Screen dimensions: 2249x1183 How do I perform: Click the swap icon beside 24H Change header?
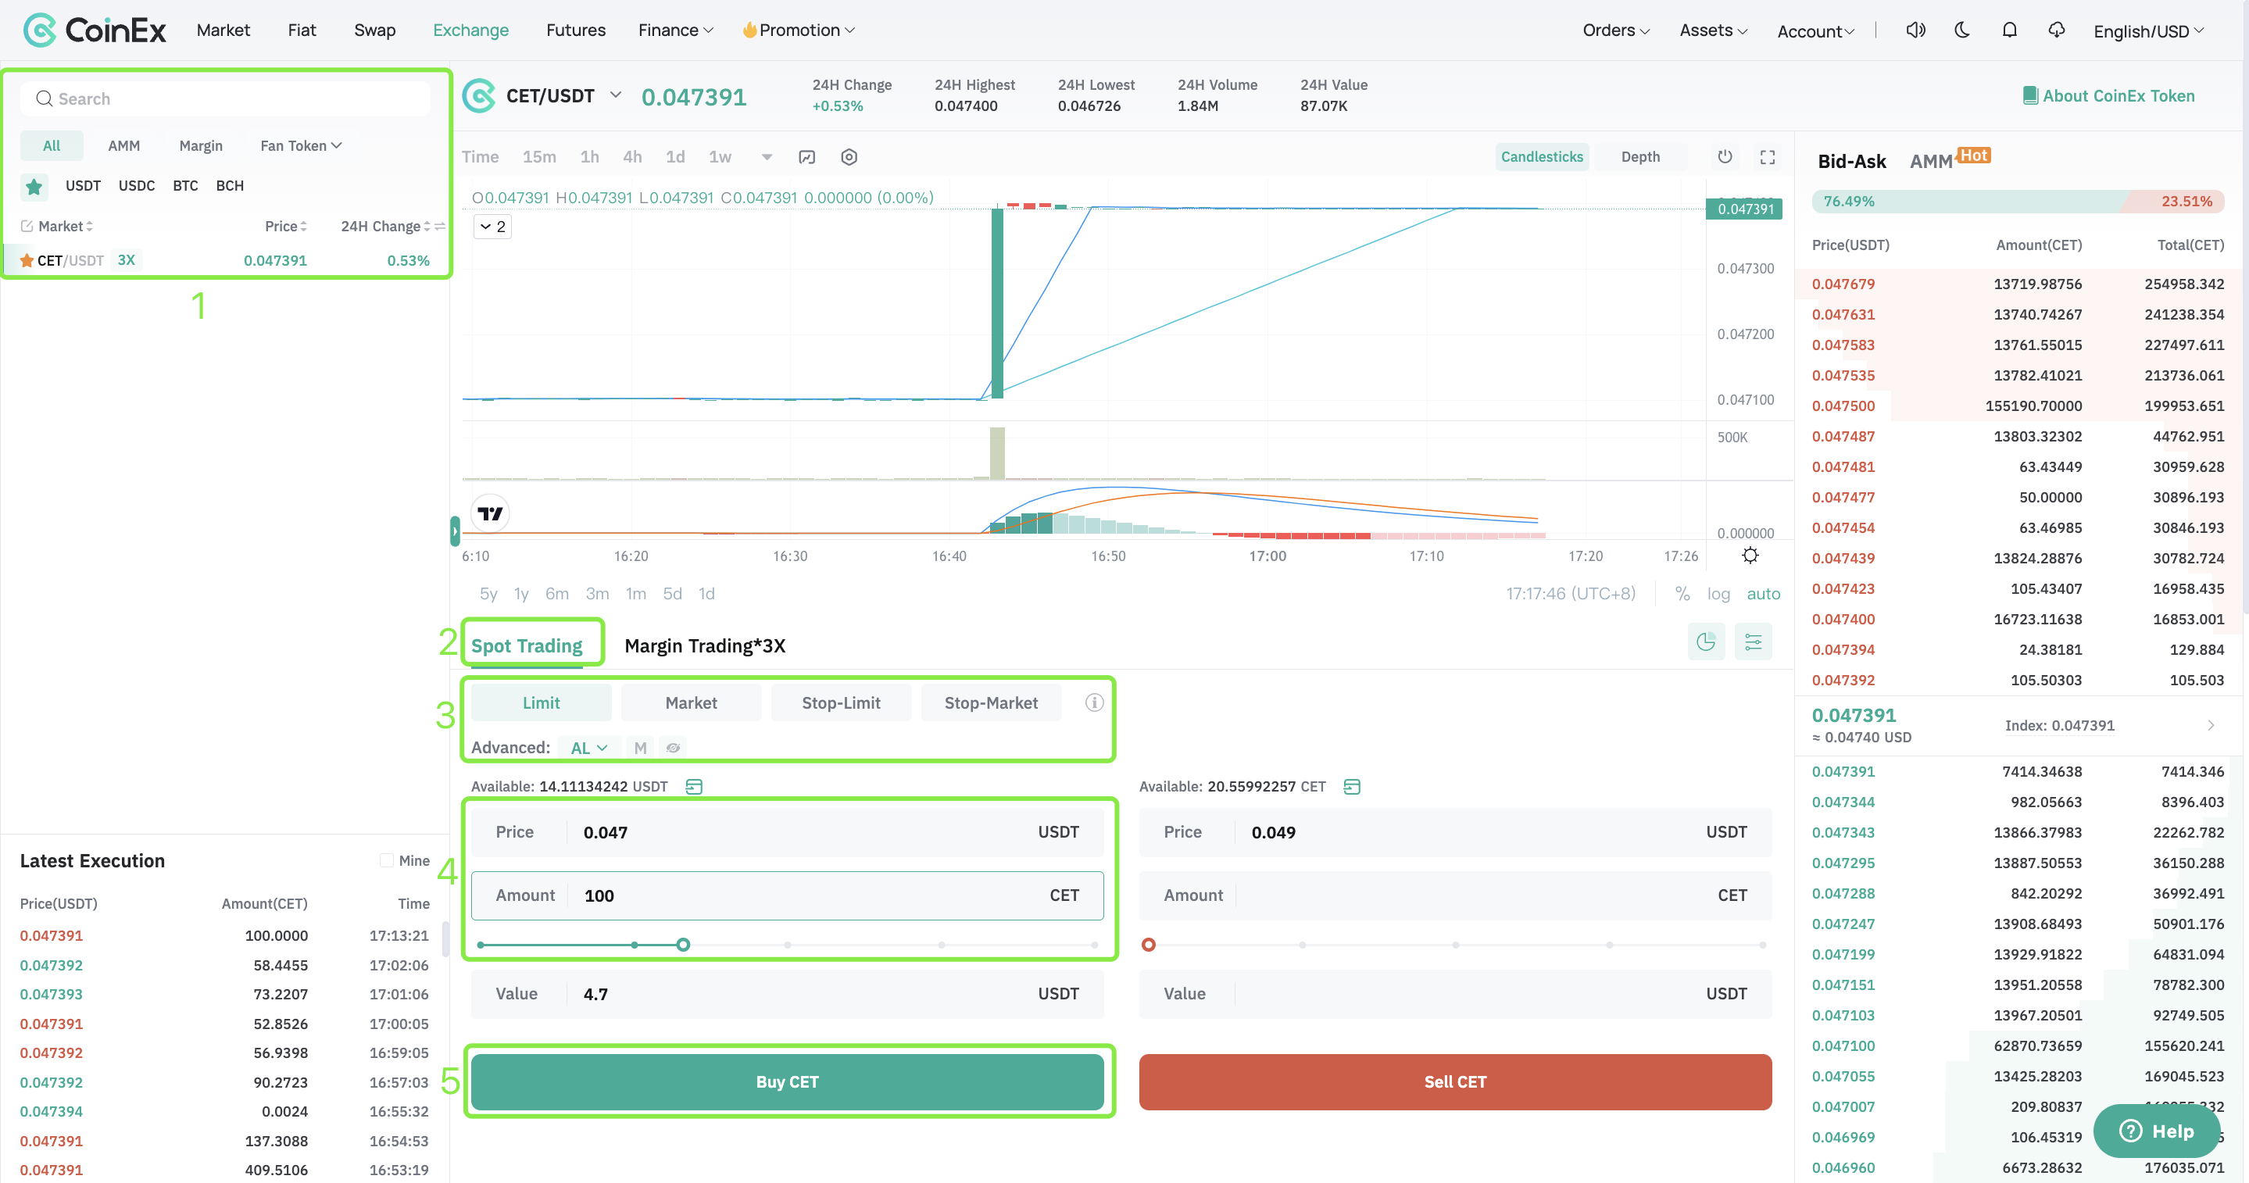(440, 226)
